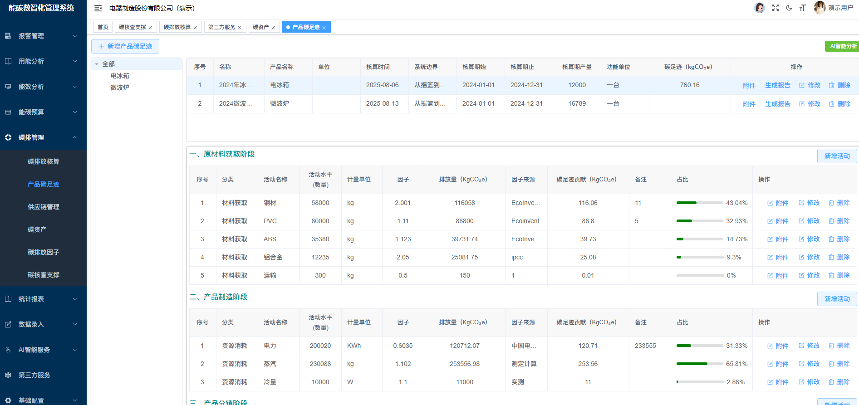Open the 碳排放核算 sidebar submenu item
This screenshot has height=405, width=859.
click(44, 161)
